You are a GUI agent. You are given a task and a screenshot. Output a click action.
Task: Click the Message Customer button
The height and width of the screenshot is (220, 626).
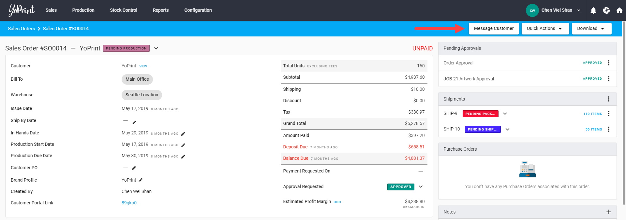tap(494, 29)
